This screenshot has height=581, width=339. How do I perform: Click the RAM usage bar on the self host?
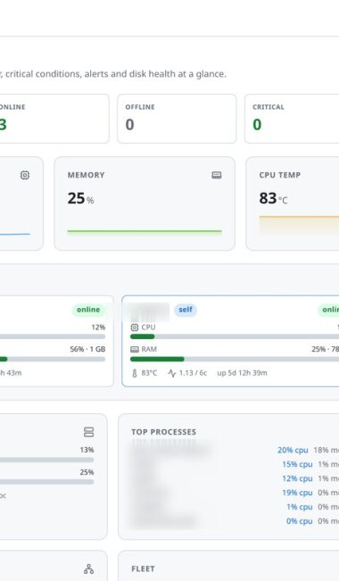tap(235, 359)
